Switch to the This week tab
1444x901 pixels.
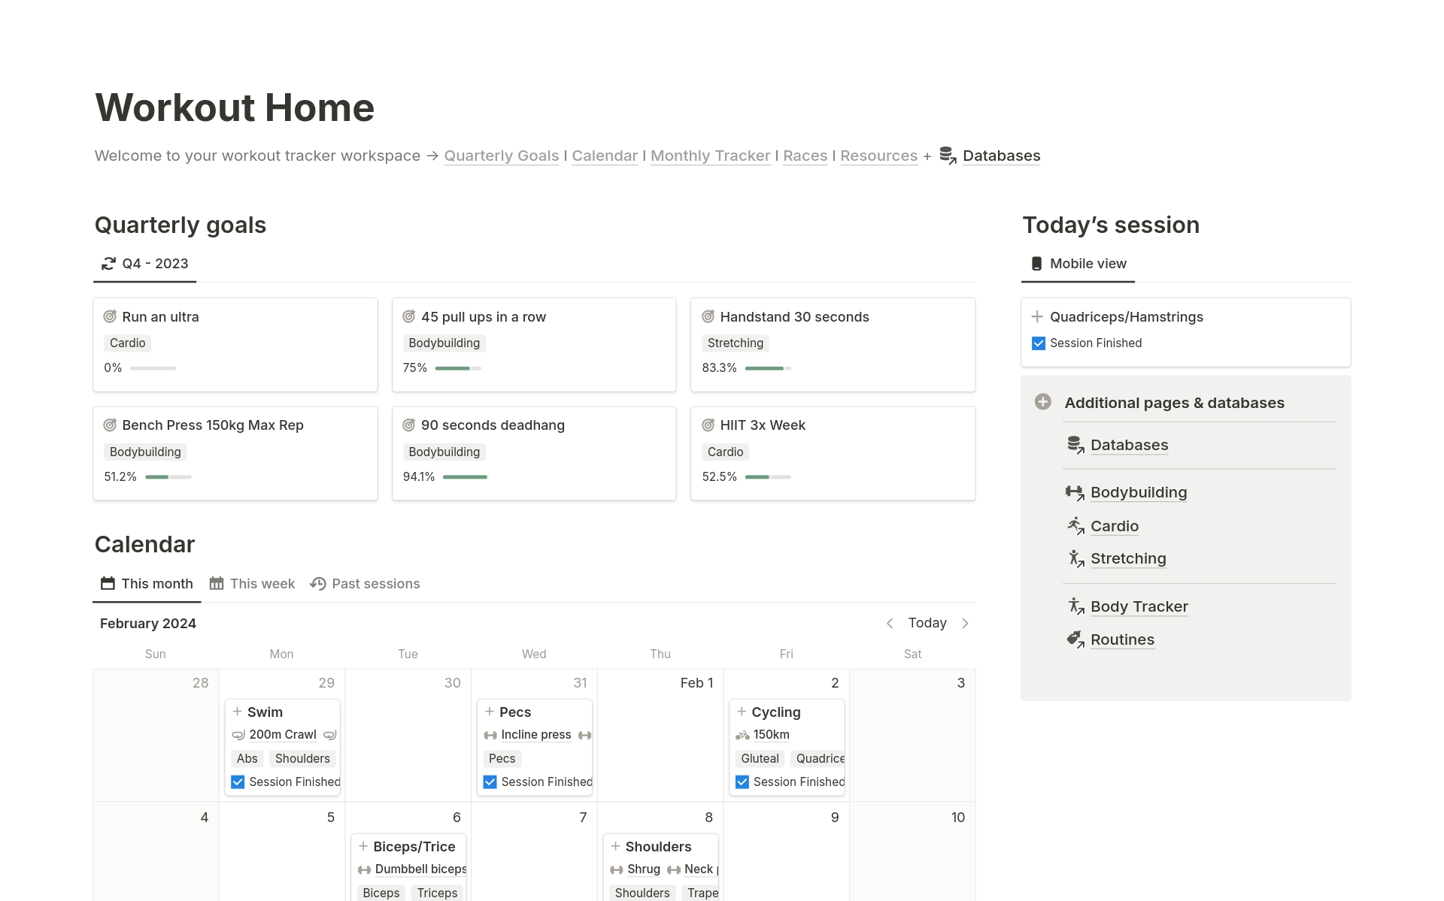253,584
